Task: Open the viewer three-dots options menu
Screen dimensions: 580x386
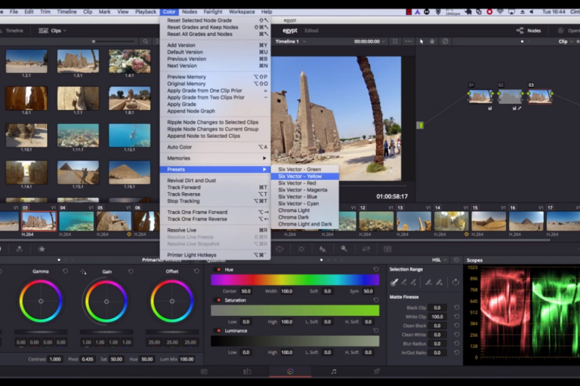Action: click(x=409, y=41)
